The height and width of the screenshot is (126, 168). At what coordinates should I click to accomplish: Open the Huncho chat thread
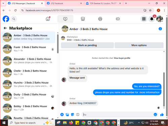(x=28, y=84)
